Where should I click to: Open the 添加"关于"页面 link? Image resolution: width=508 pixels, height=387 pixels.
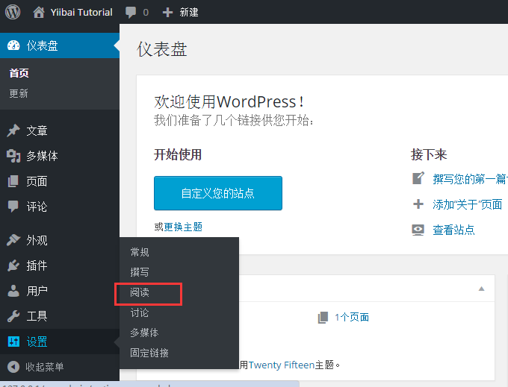tap(468, 204)
